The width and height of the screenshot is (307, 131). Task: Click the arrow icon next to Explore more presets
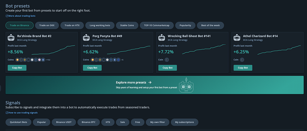coord(150,82)
